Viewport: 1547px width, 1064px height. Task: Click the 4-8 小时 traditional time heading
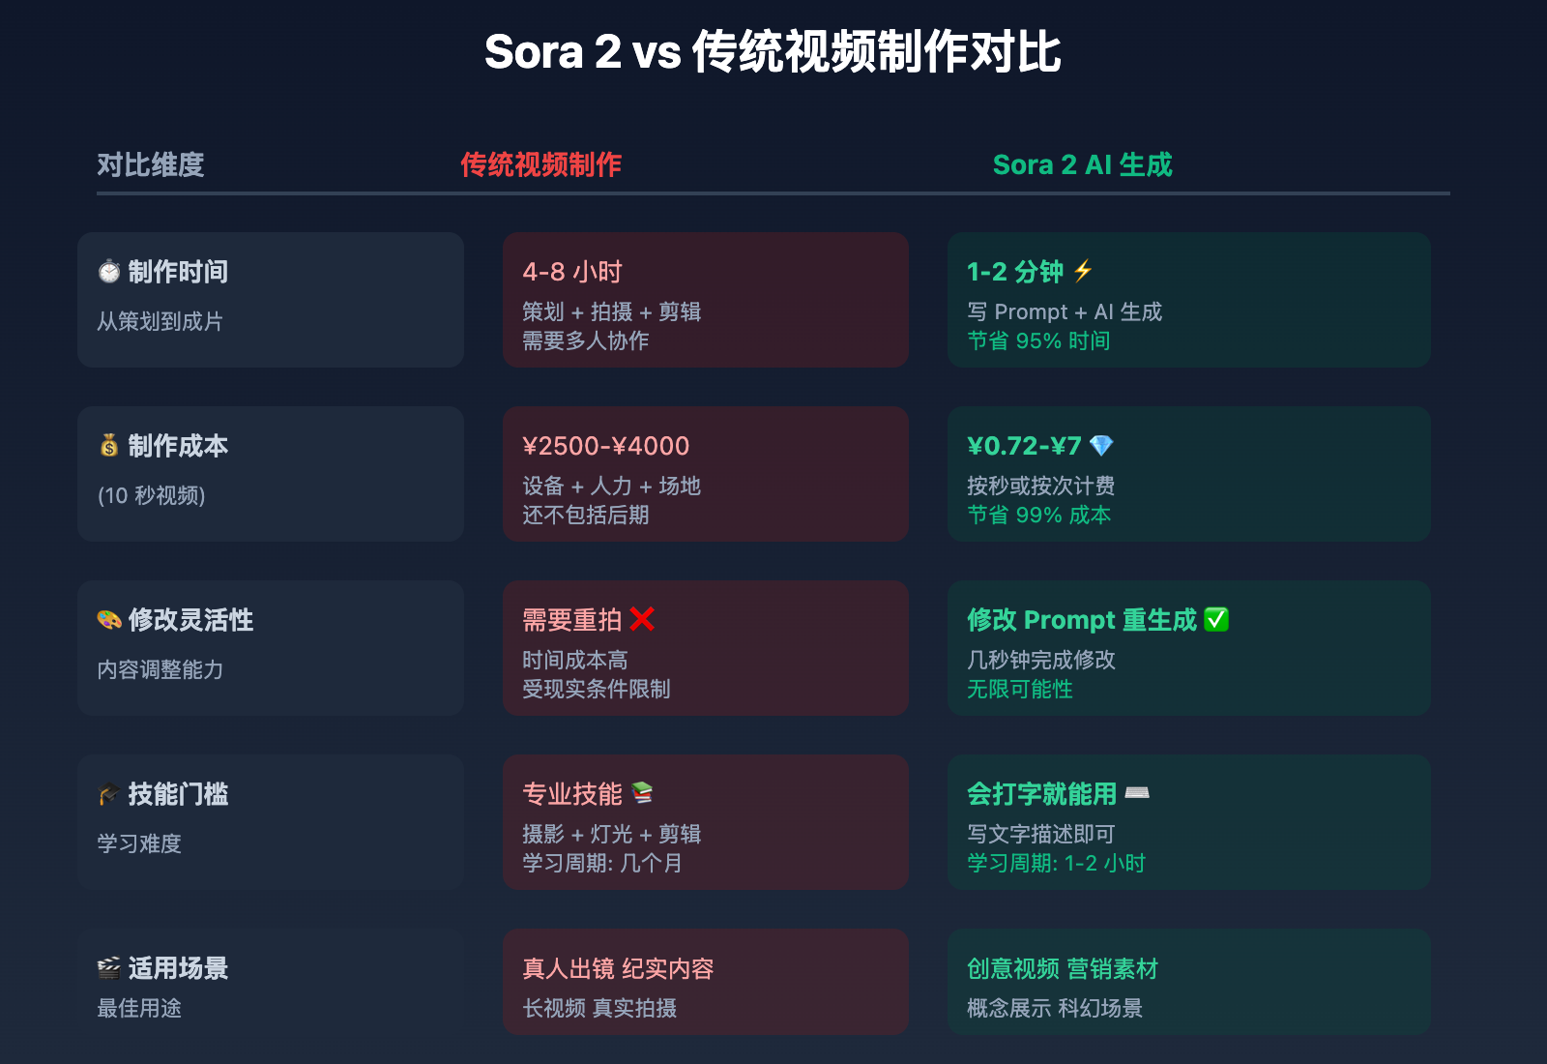tap(572, 272)
